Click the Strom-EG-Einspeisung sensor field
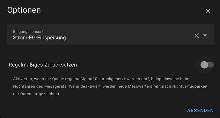The height and width of the screenshot is (118, 220). pos(110,35)
